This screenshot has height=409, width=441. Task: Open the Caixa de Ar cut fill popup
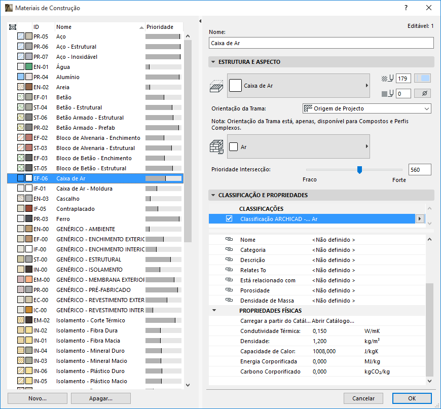pyautogui.click(x=299, y=86)
